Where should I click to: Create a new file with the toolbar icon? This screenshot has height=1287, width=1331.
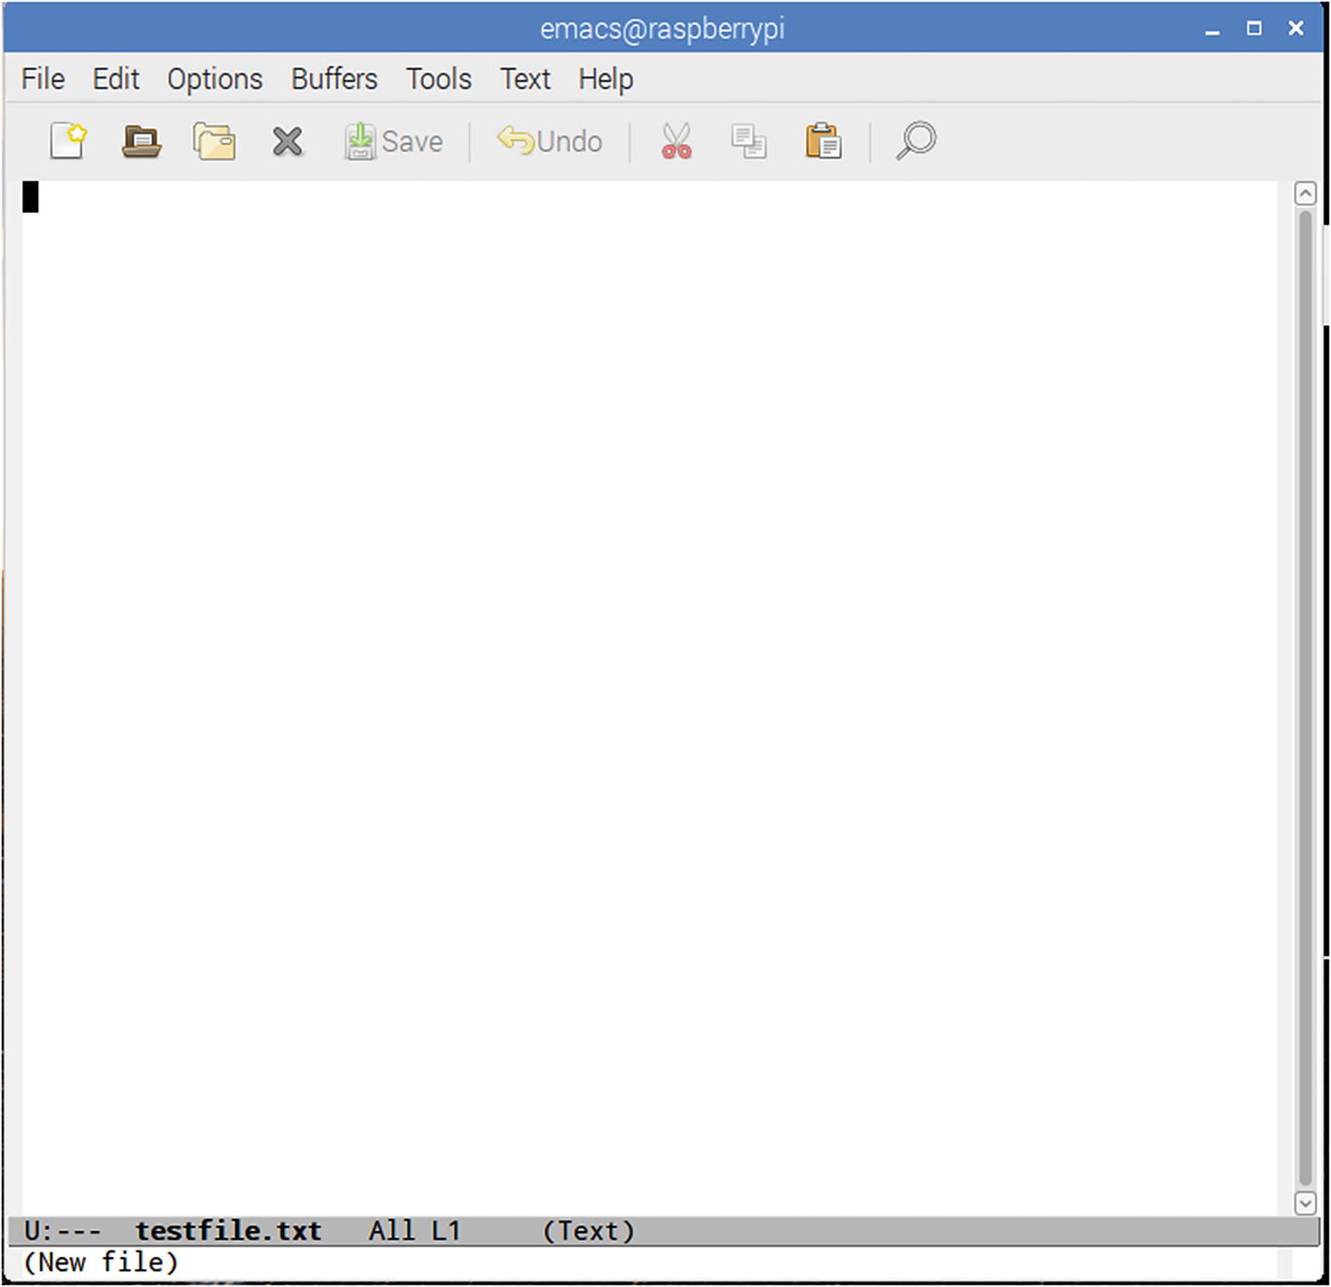click(x=66, y=141)
